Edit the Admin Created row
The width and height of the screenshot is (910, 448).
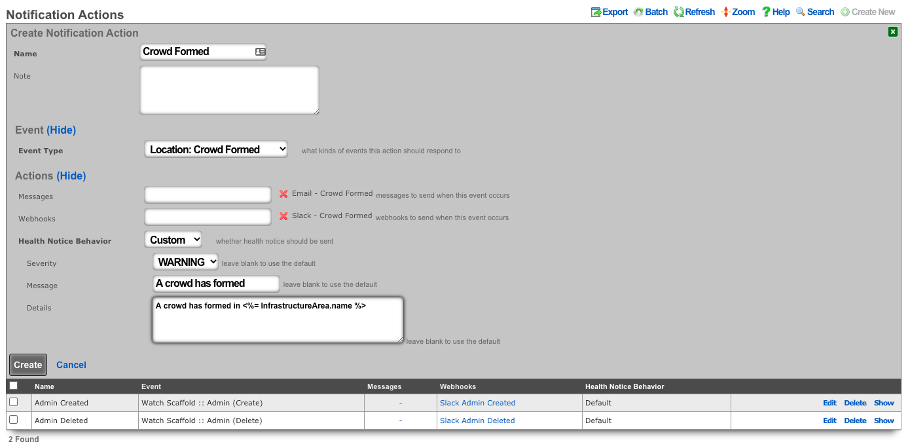(x=829, y=403)
